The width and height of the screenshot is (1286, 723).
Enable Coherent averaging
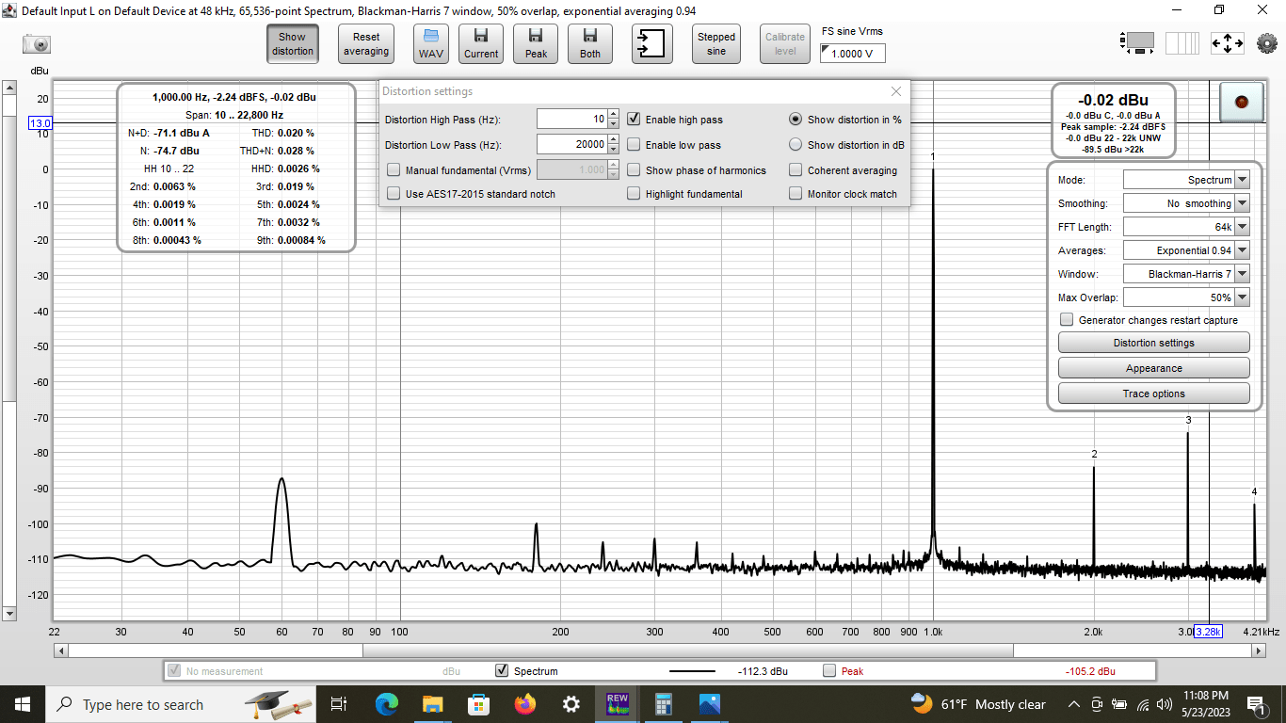pyautogui.click(x=796, y=170)
